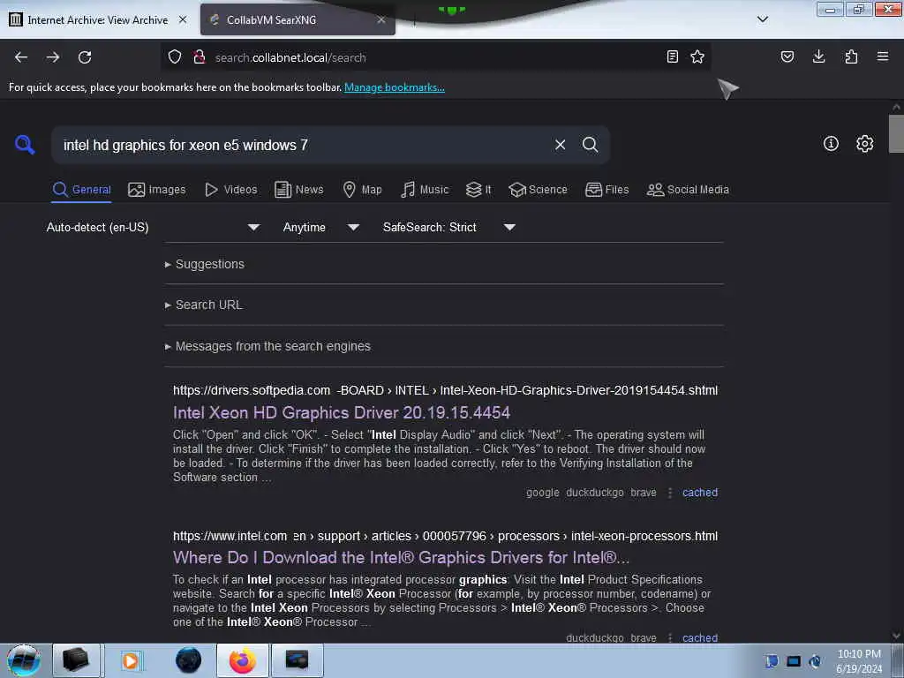Switch to the Files category

click(x=606, y=190)
